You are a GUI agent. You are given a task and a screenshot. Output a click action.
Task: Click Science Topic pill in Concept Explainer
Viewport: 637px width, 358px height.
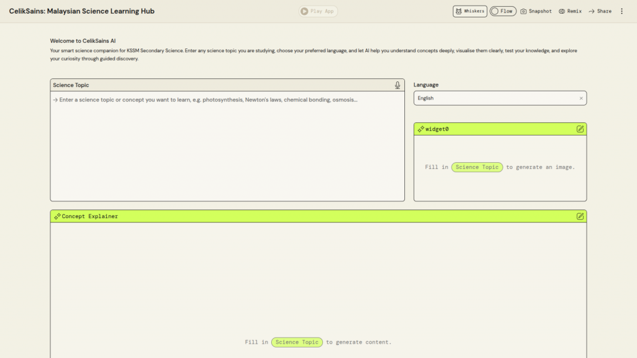point(297,342)
